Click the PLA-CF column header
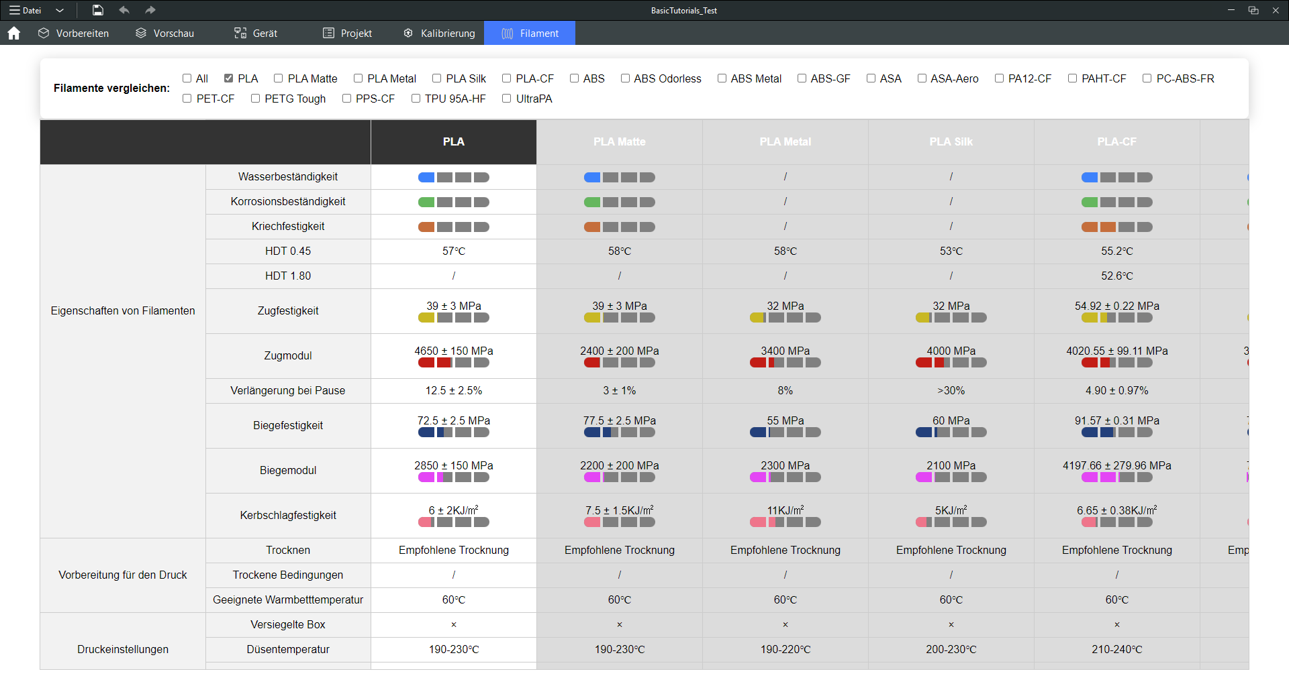The height and width of the screenshot is (692, 1289). click(x=1116, y=142)
